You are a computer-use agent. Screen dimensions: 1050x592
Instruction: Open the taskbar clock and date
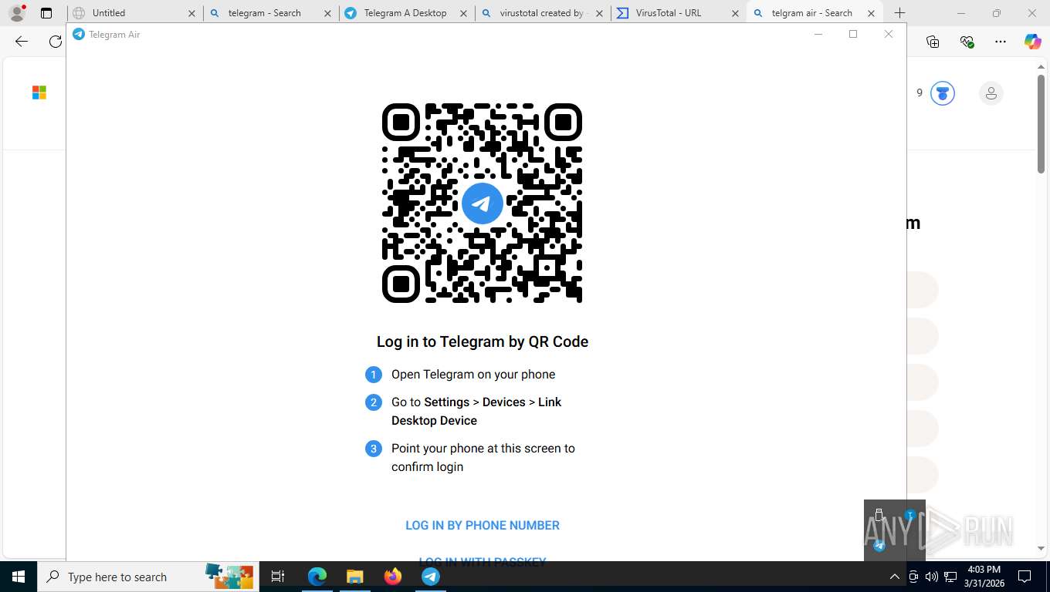tap(984, 577)
